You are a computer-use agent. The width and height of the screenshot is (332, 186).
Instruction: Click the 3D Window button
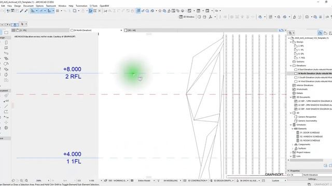(x=187, y=17)
